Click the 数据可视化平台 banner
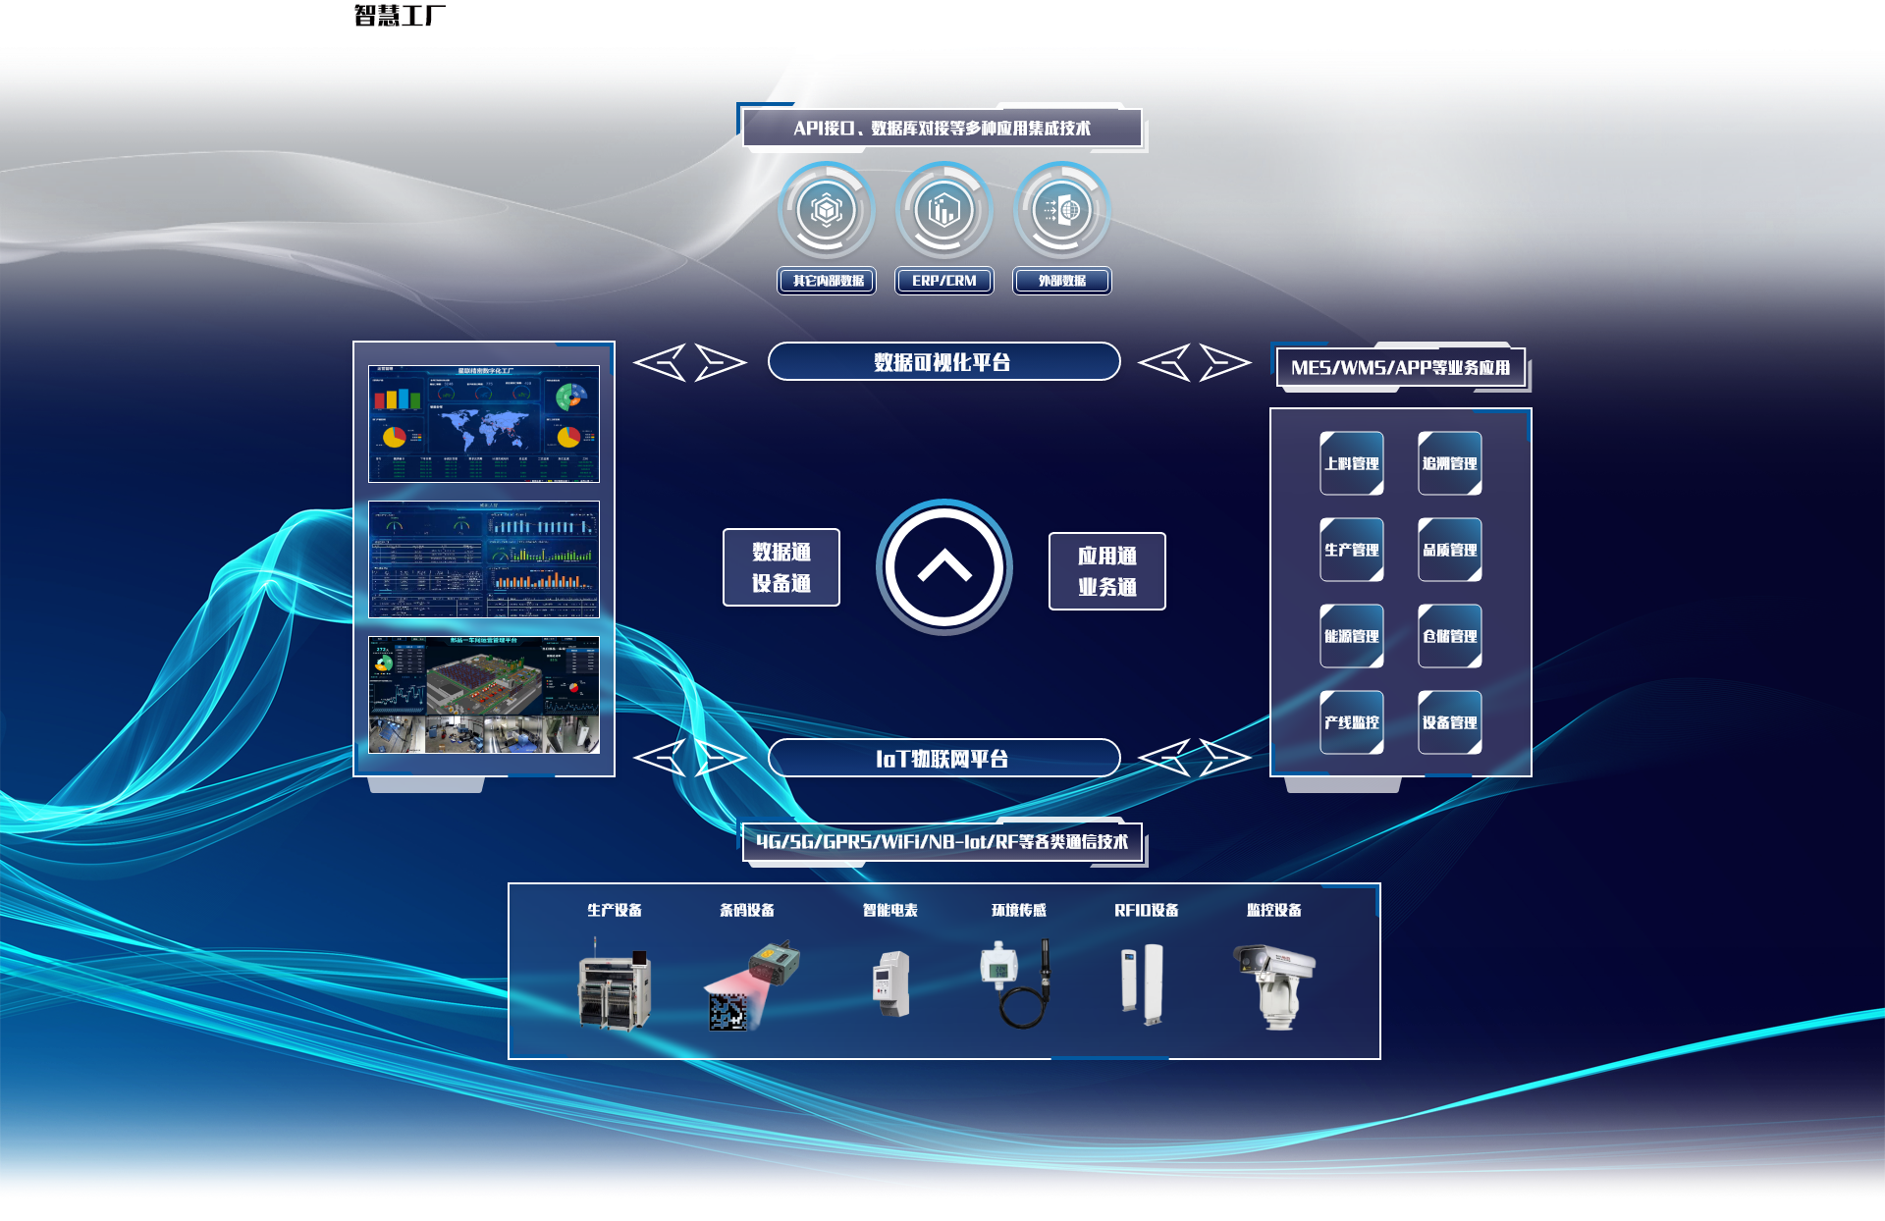 coord(943,362)
